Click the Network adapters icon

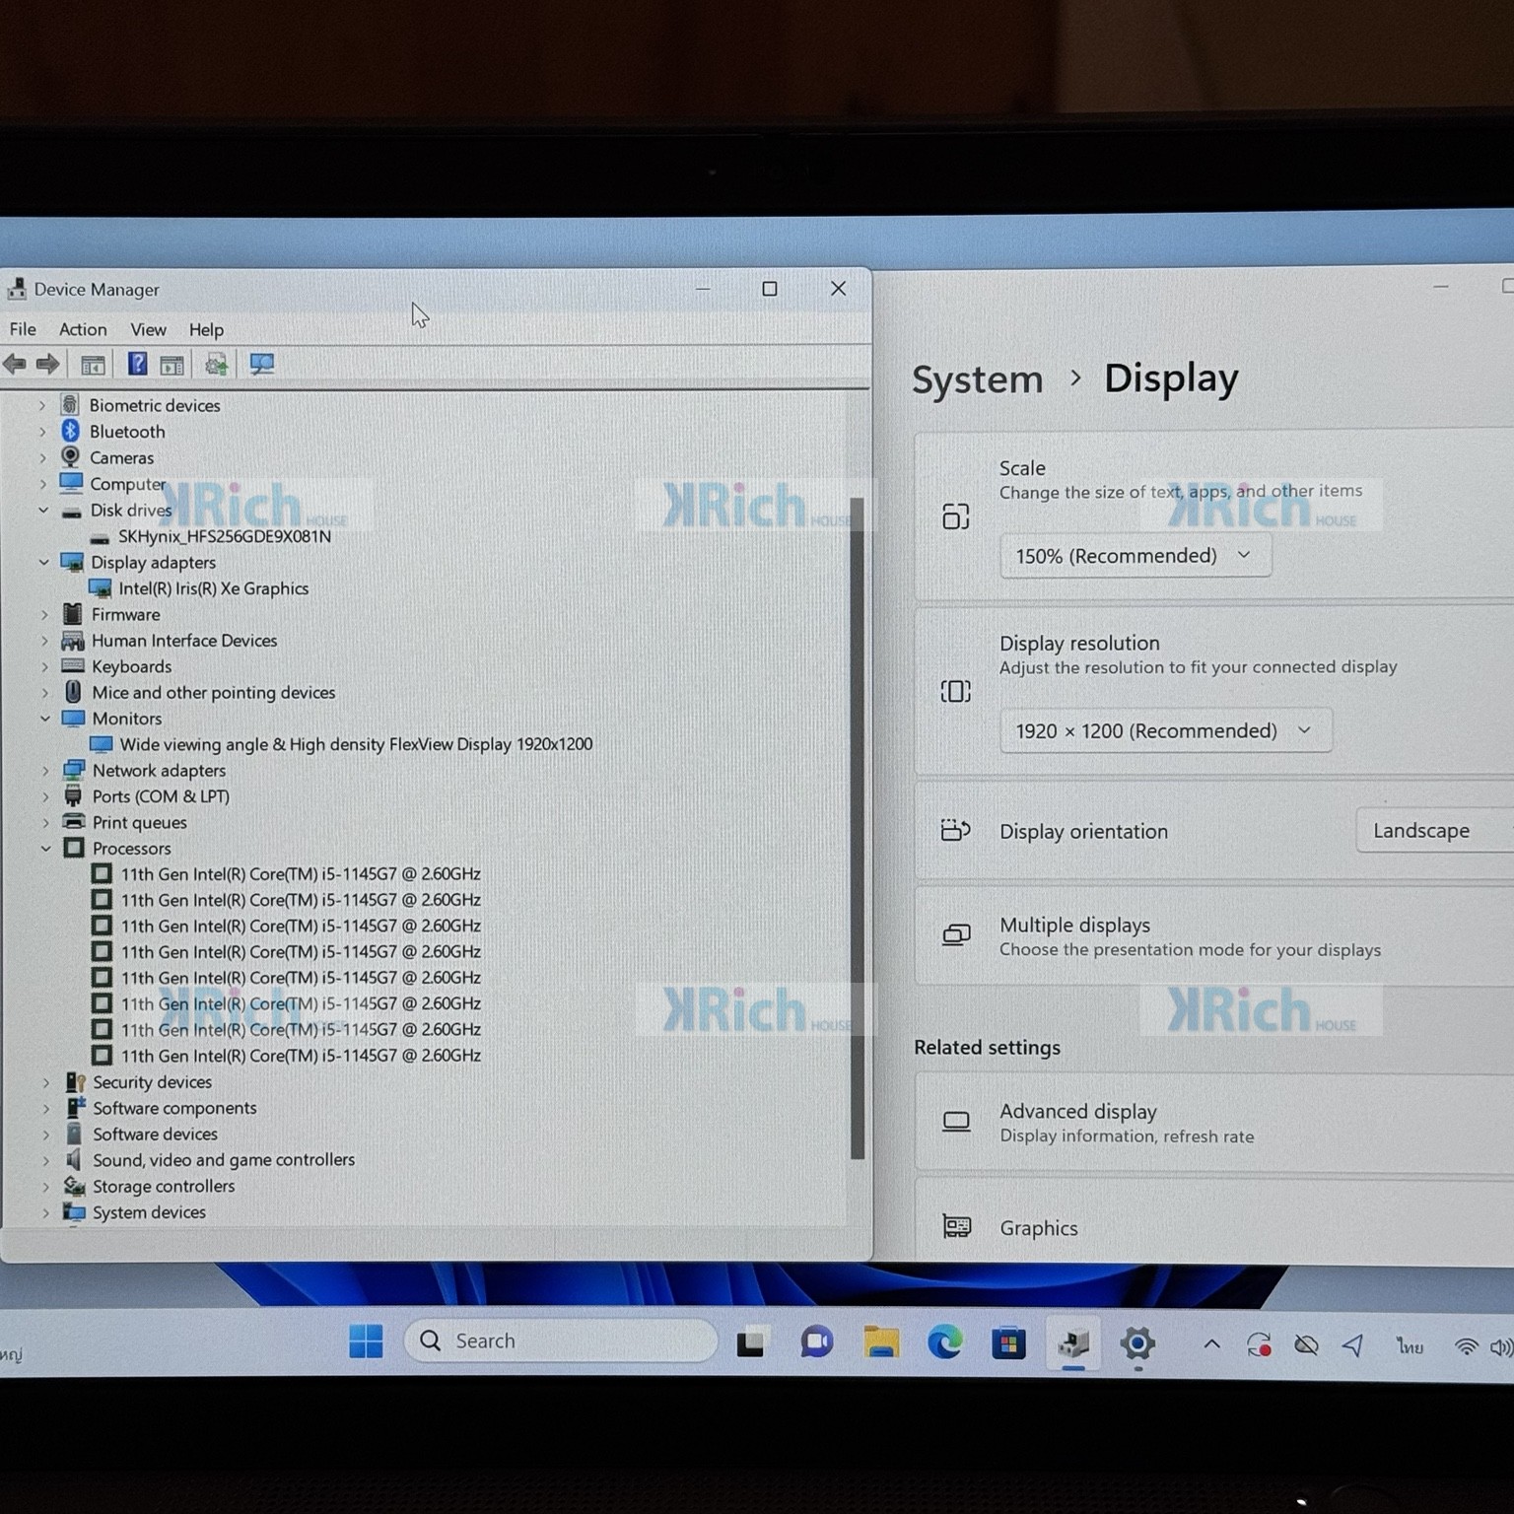point(73,770)
